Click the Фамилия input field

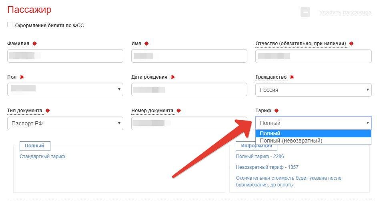65,56
